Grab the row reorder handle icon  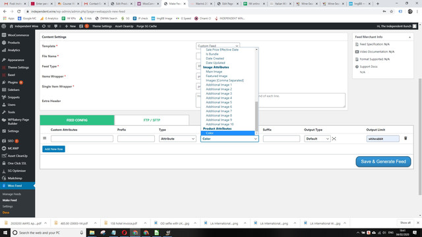[x=45, y=138]
